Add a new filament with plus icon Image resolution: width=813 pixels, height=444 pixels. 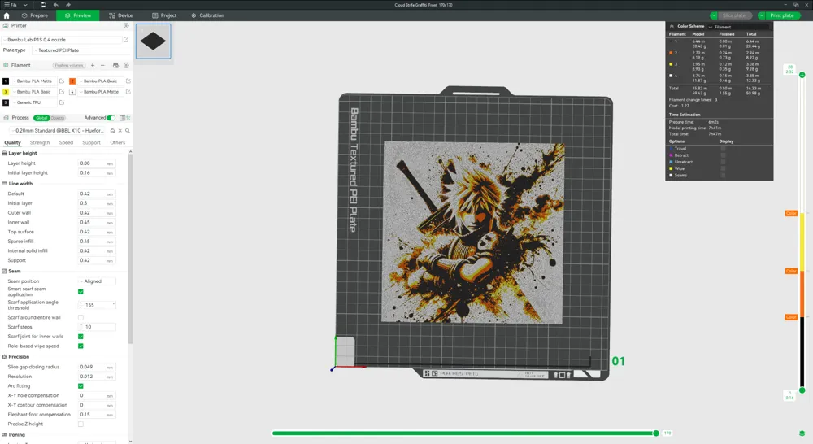(x=93, y=65)
